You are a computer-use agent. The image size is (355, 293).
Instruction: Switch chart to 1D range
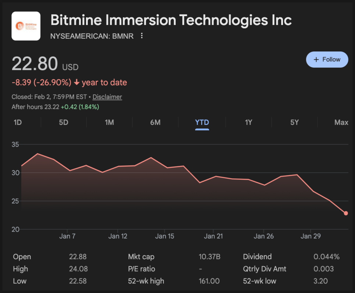click(x=18, y=122)
